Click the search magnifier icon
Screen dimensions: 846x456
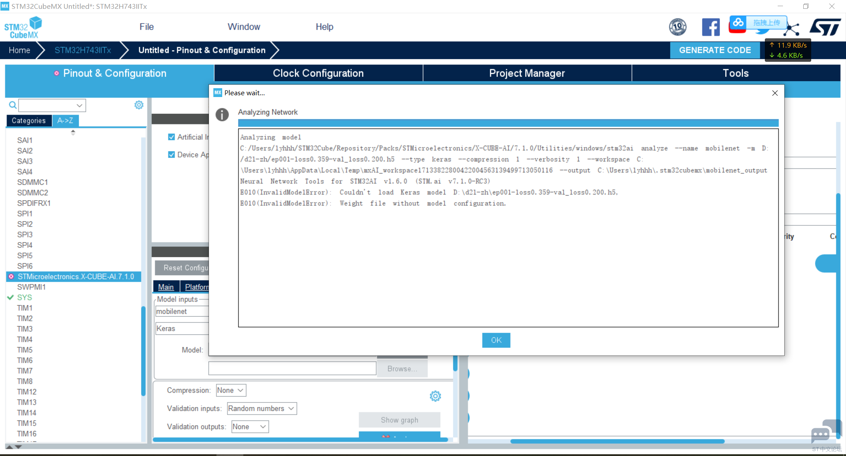(x=13, y=105)
